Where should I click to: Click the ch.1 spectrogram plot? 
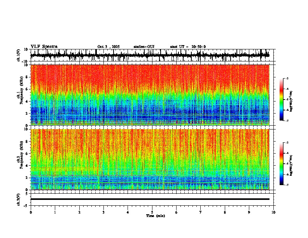[x=150, y=95]
